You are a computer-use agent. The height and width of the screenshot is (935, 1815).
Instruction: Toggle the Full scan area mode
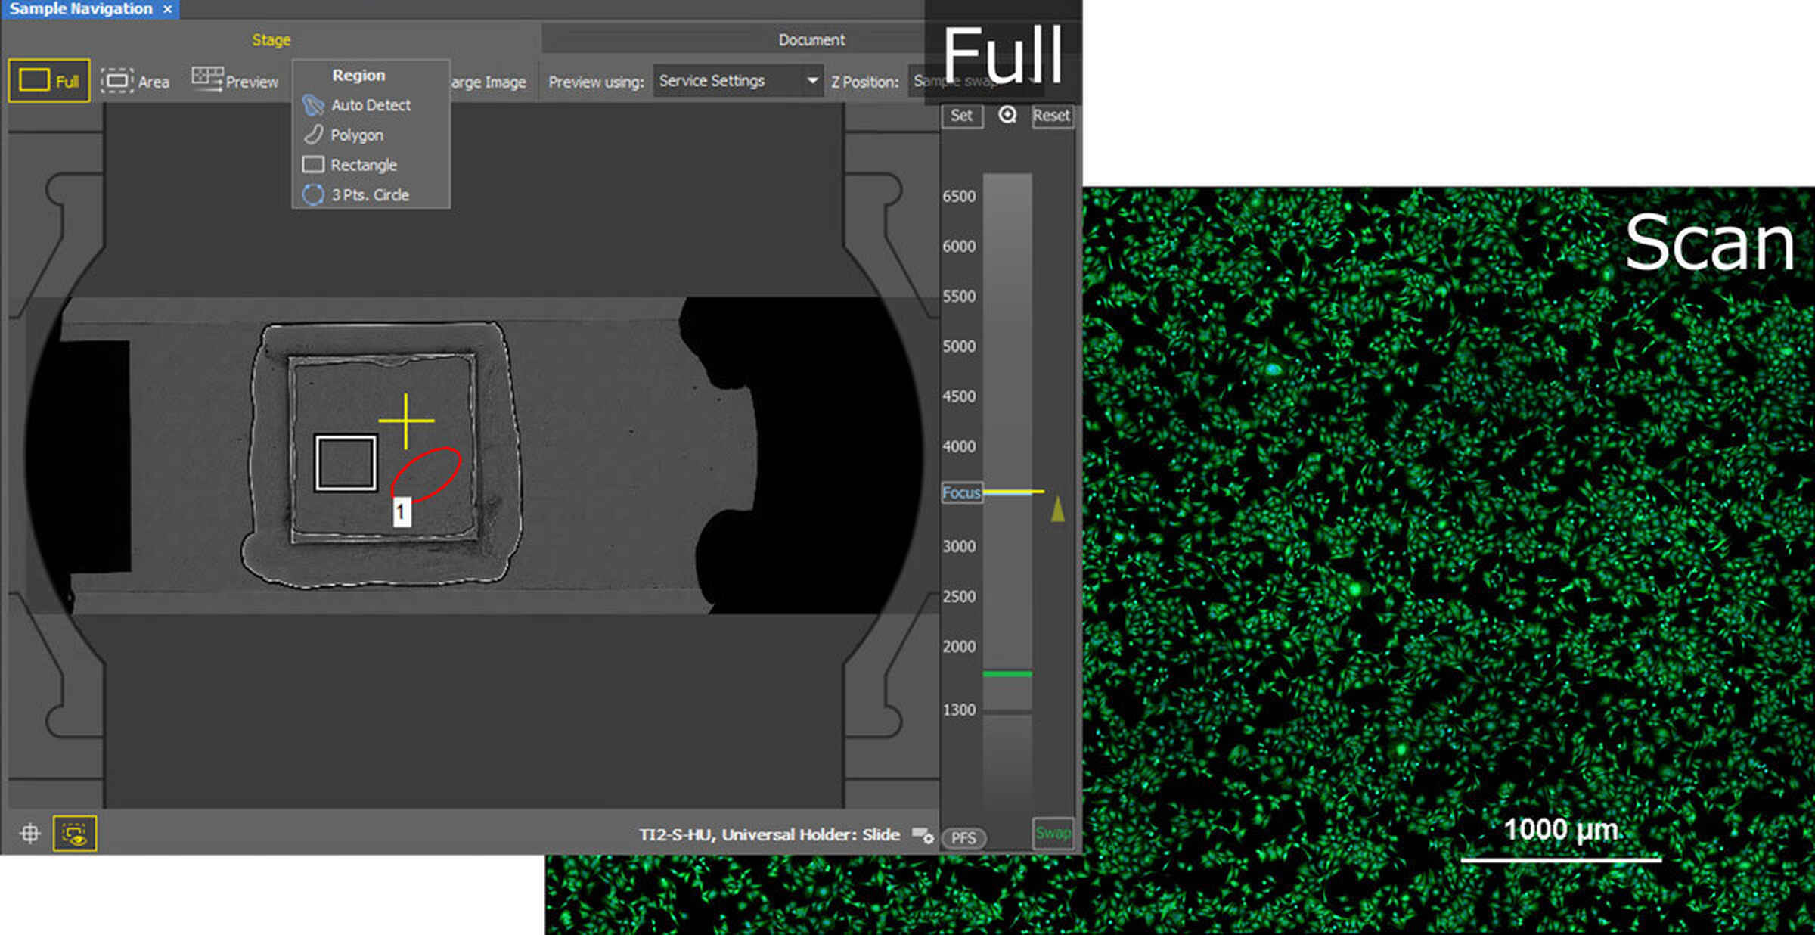(x=48, y=79)
